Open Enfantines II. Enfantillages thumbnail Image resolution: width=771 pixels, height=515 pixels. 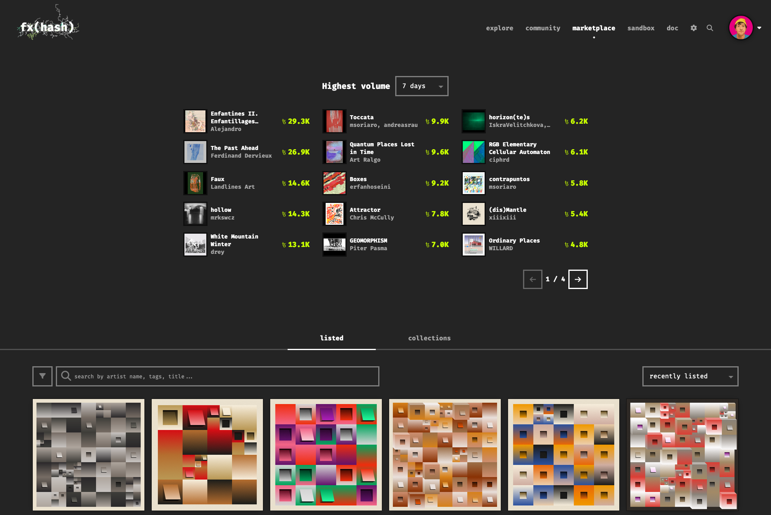click(195, 121)
